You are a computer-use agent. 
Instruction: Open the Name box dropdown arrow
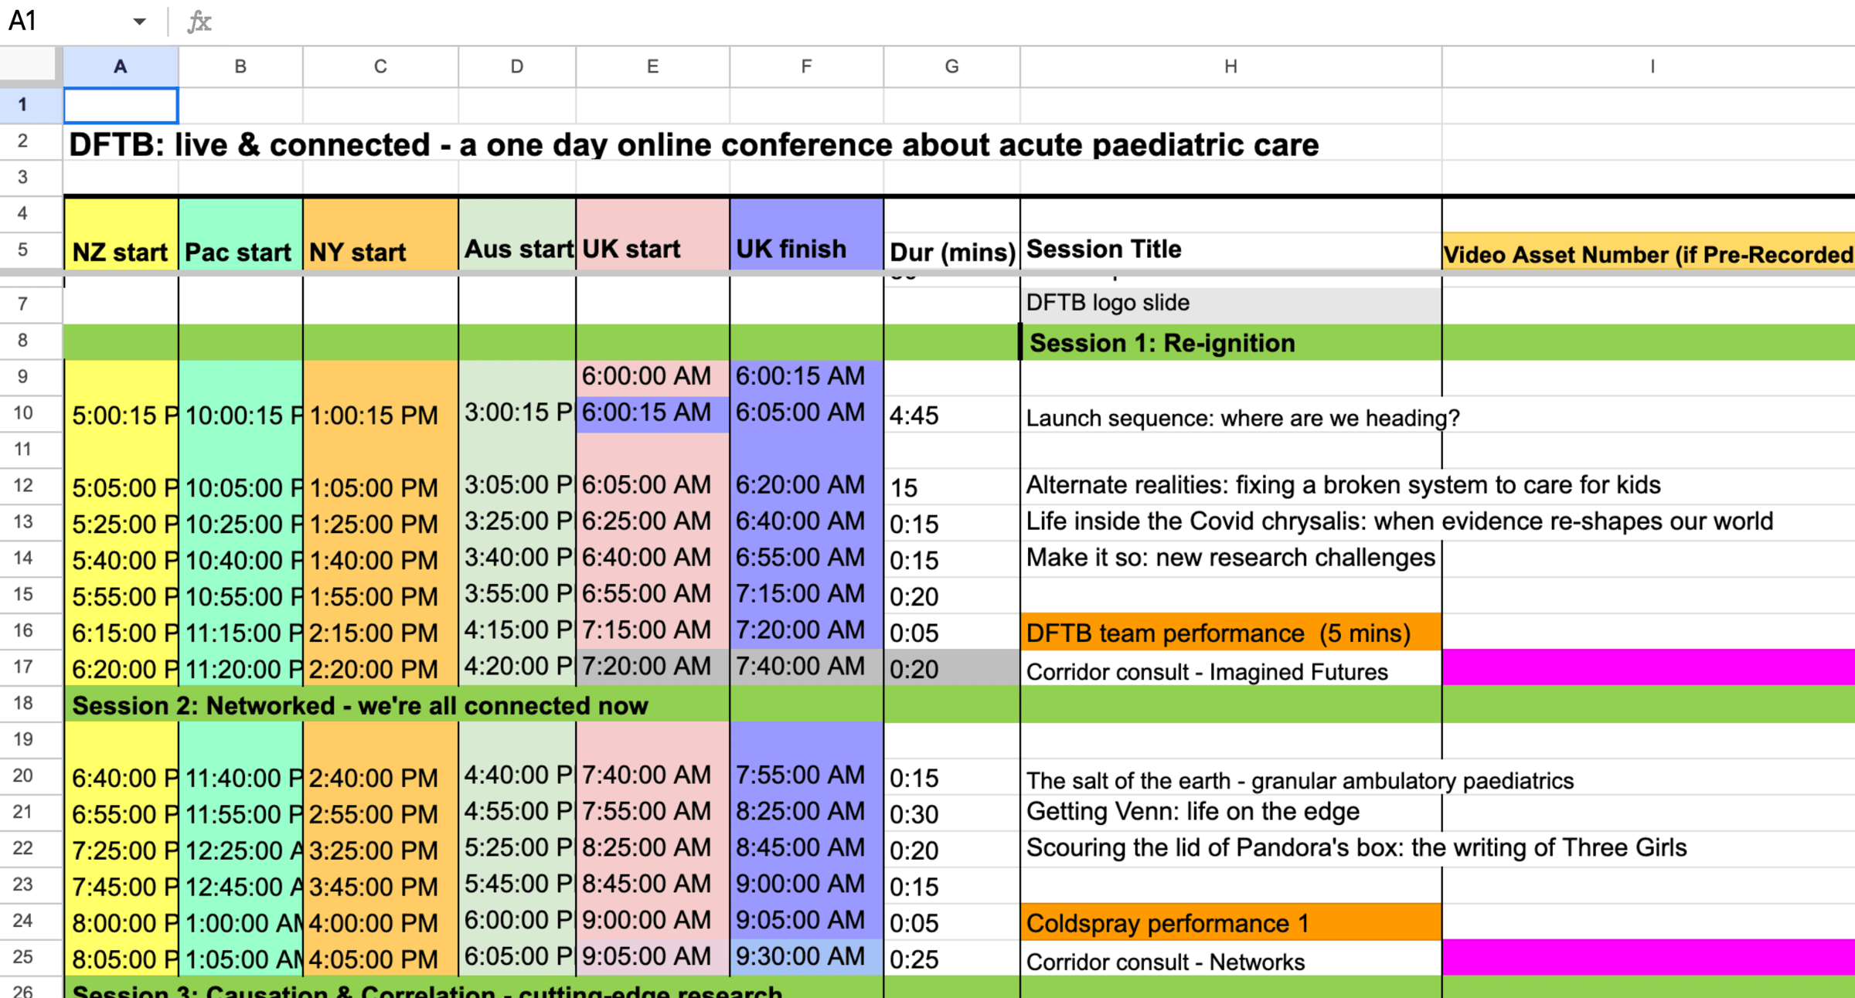tap(139, 22)
